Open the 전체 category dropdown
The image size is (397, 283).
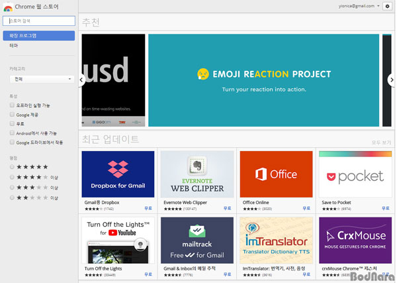42,79
